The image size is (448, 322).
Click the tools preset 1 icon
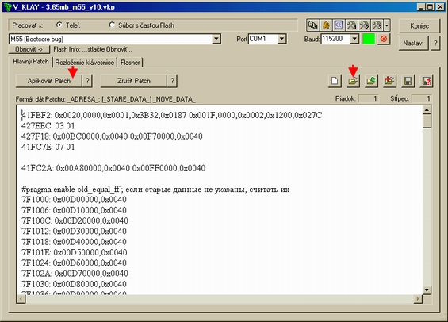tap(351, 25)
